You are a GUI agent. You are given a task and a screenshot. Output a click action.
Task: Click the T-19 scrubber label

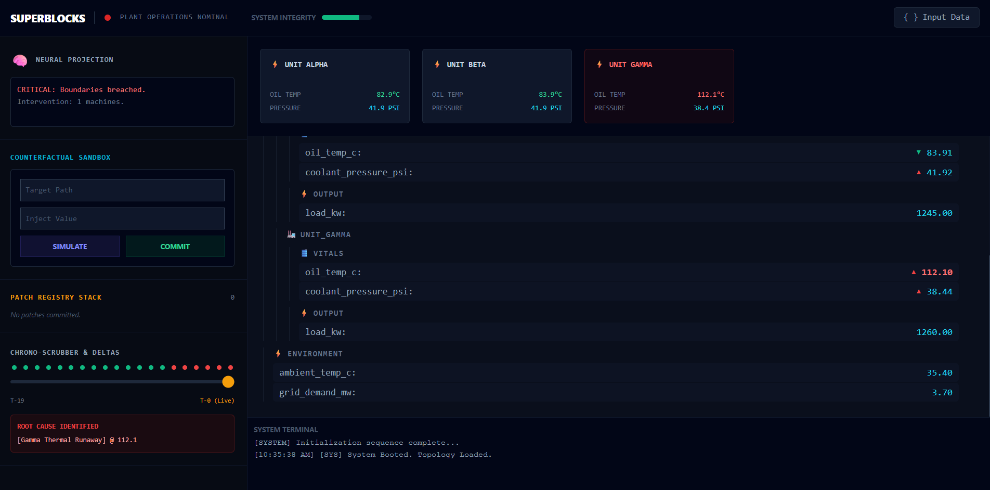(17, 401)
